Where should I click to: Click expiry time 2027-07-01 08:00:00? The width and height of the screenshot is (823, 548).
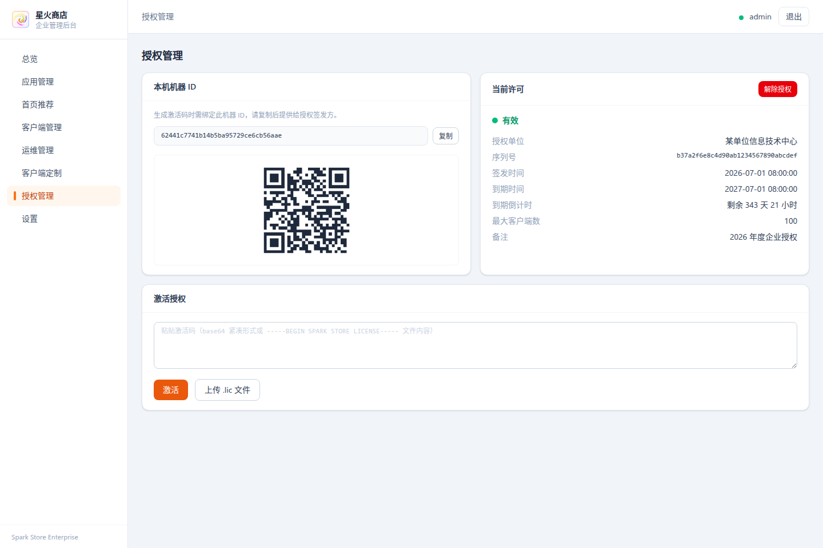pyautogui.click(x=761, y=189)
